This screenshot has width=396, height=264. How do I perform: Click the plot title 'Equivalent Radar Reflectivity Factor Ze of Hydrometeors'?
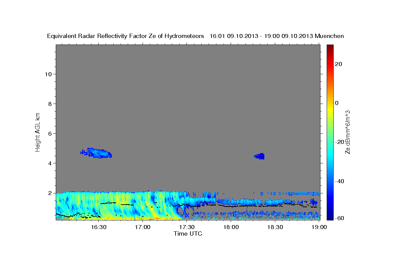coord(126,36)
